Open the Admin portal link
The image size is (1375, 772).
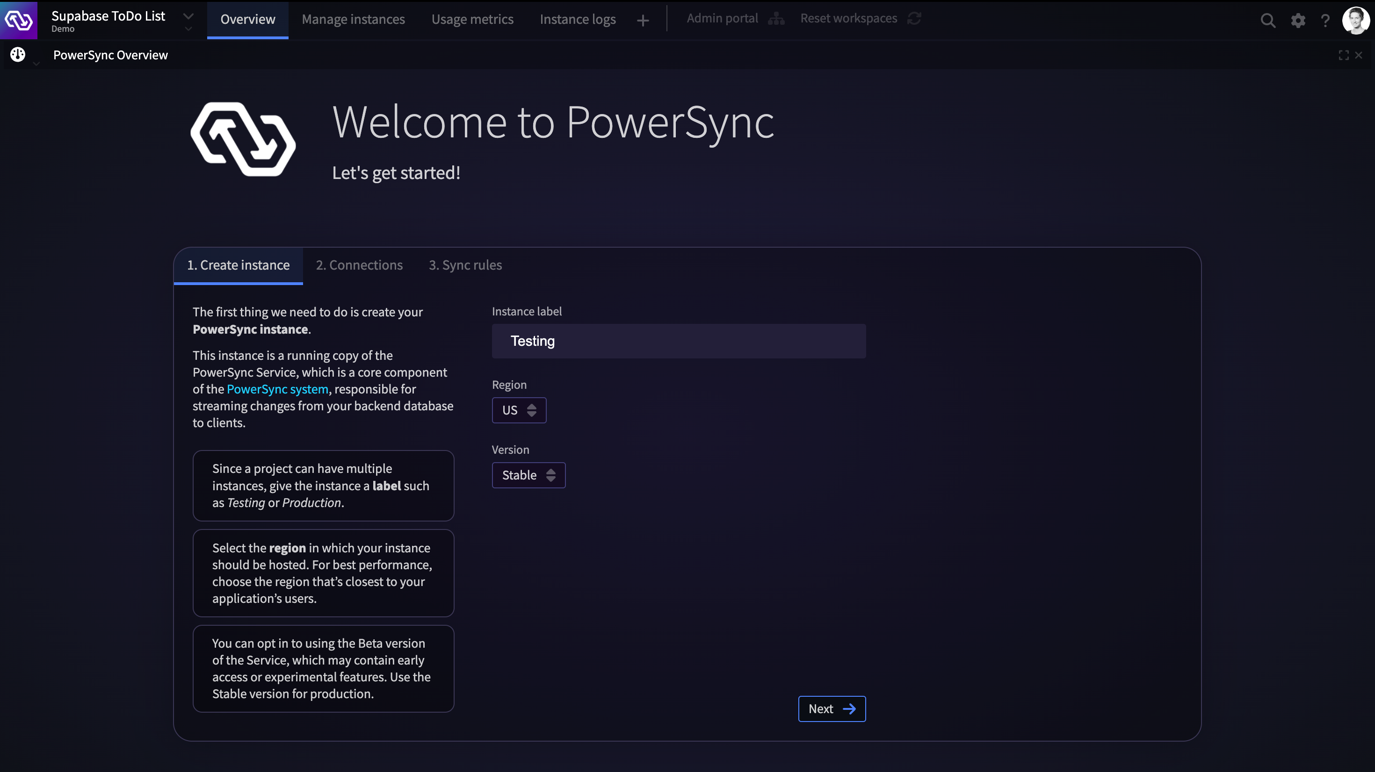pyautogui.click(x=722, y=19)
